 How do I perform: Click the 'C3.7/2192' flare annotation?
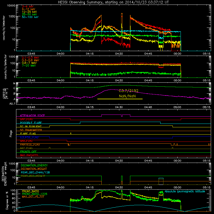tap(129, 91)
